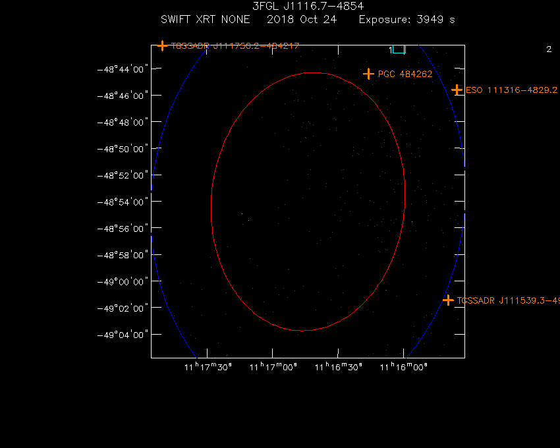This screenshot has height=448, width=560.
Task: Click the -48°52'00" declination label
Action: 123,175
